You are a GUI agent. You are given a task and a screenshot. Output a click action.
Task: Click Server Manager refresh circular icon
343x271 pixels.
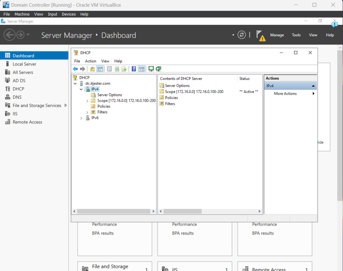[242, 35]
